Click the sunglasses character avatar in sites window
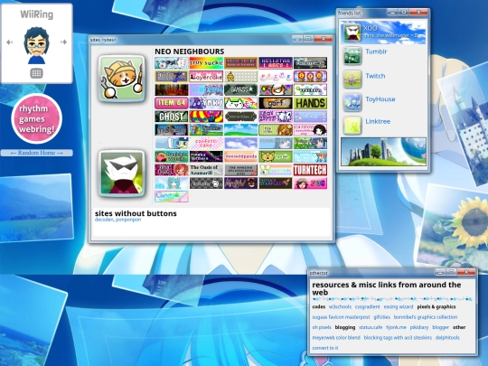 [122, 174]
